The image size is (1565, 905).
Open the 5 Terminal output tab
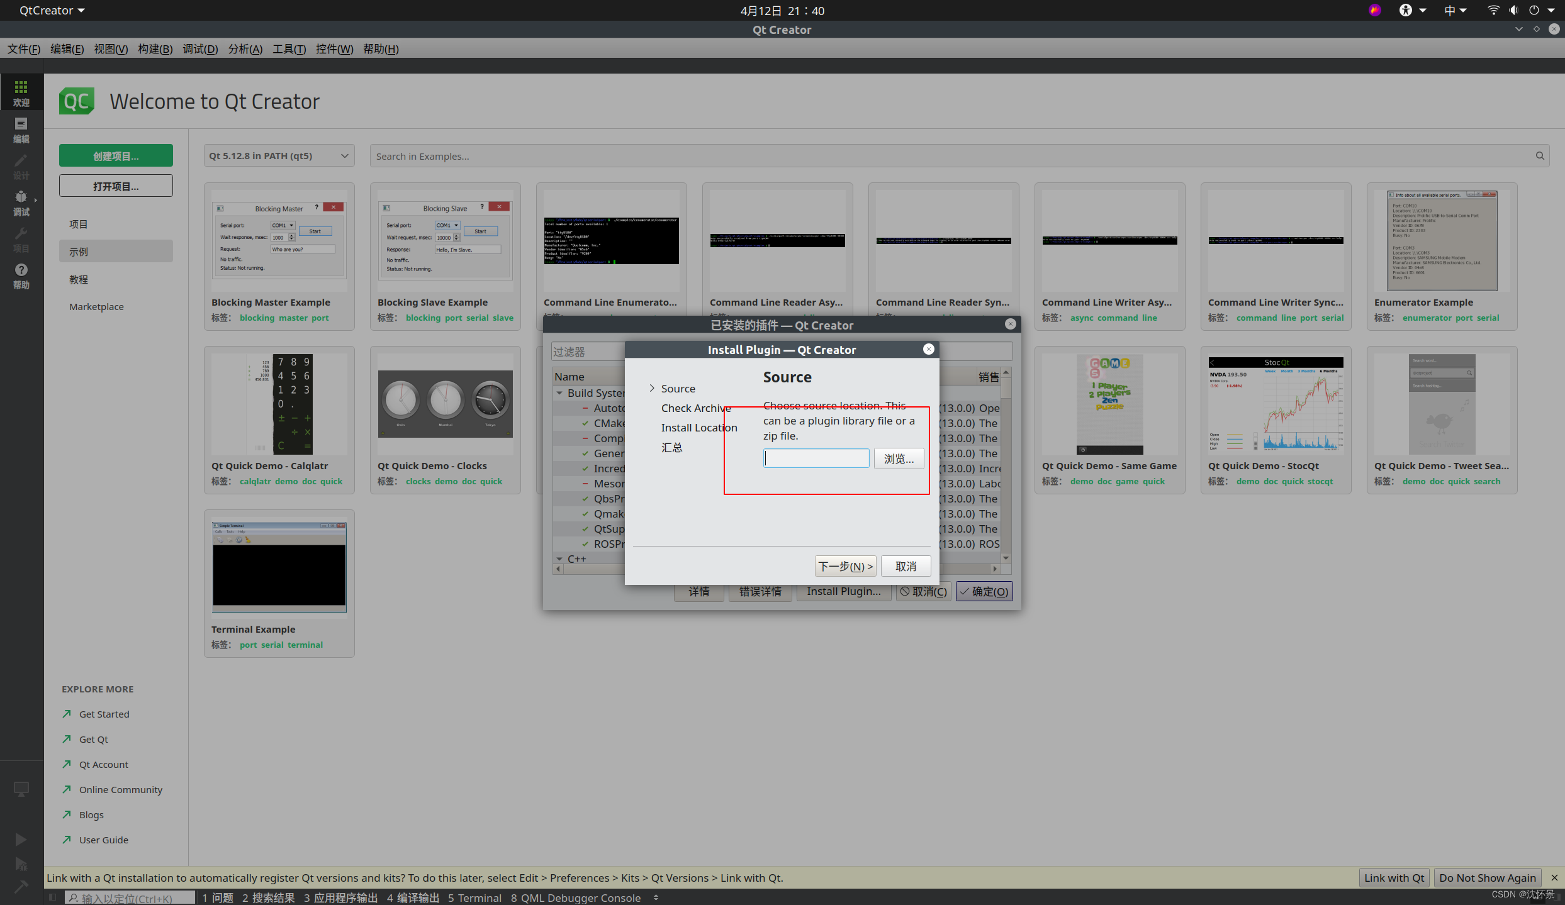click(x=474, y=897)
